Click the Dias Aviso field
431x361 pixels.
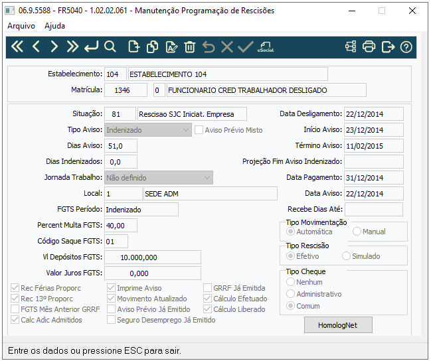coord(121,146)
